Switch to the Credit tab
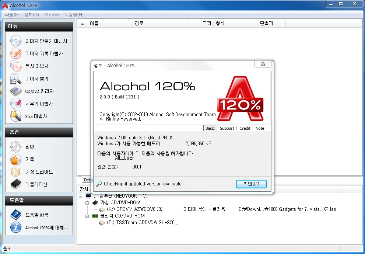The image size is (365, 254). click(245, 128)
